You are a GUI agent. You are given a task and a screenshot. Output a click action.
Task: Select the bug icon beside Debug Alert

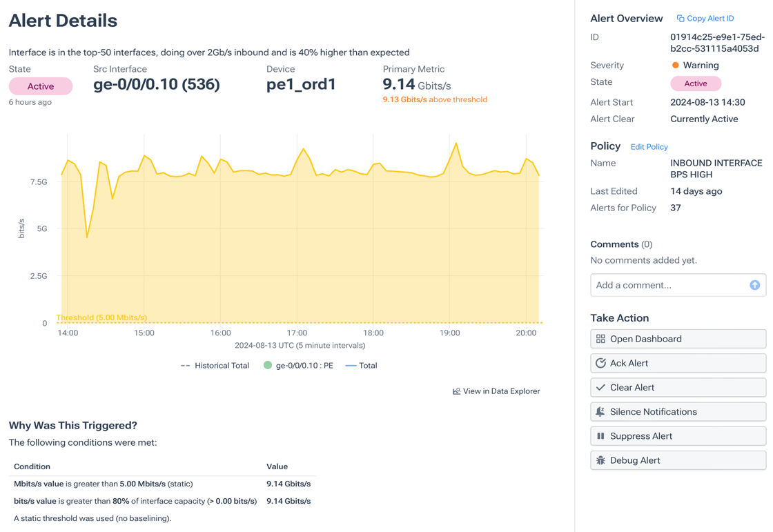coord(600,460)
